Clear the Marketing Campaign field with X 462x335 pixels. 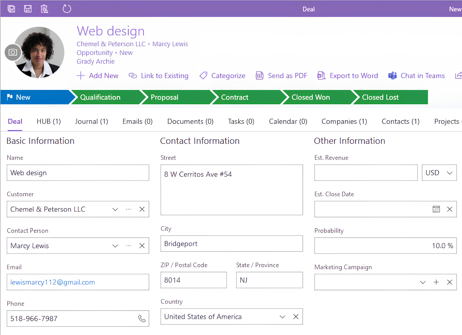click(x=450, y=282)
